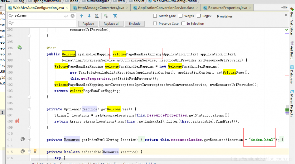Click the find all occurrences icon
This screenshot has height=164, width=295.
click(x=97, y=16)
